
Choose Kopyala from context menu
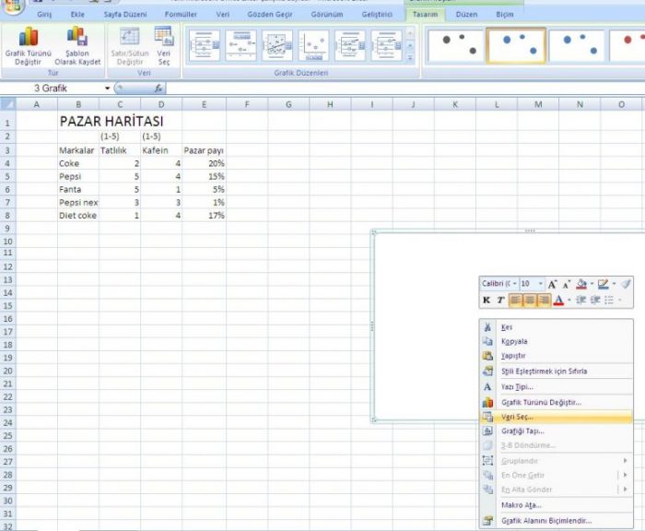[557, 341]
